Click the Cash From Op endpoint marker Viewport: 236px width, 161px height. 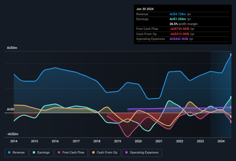[x=231, y=116]
